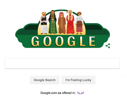Click the woman in red floral dress
This screenshot has height=107, width=127.
pos(70,22)
